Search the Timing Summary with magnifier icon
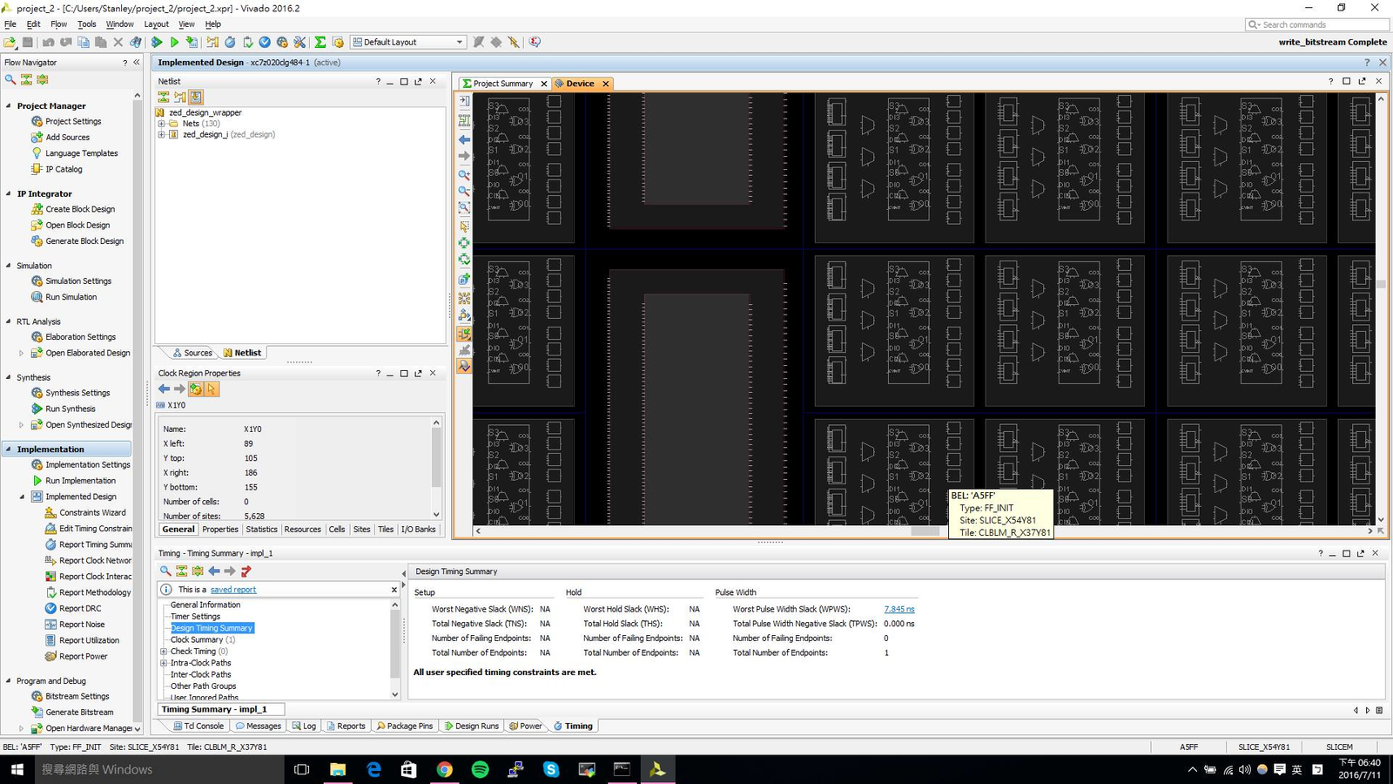This screenshot has width=1393, height=784. coord(165,571)
